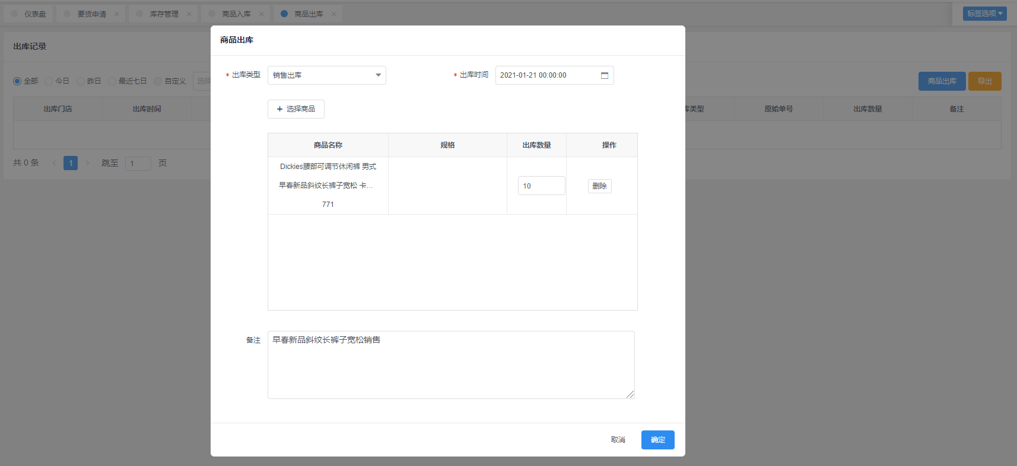This screenshot has height=466, width=1017.
Task: Expand the 标签选项 dropdown button
Action: point(985,13)
